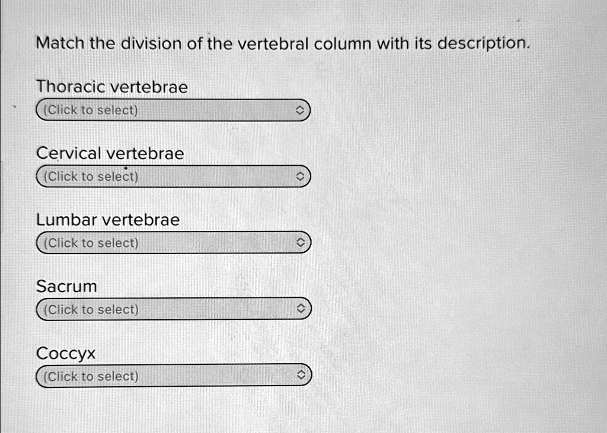Click the chevron icon on Lumbar vertebrae dropdown
Image resolution: width=607 pixels, height=433 pixels.
(301, 242)
